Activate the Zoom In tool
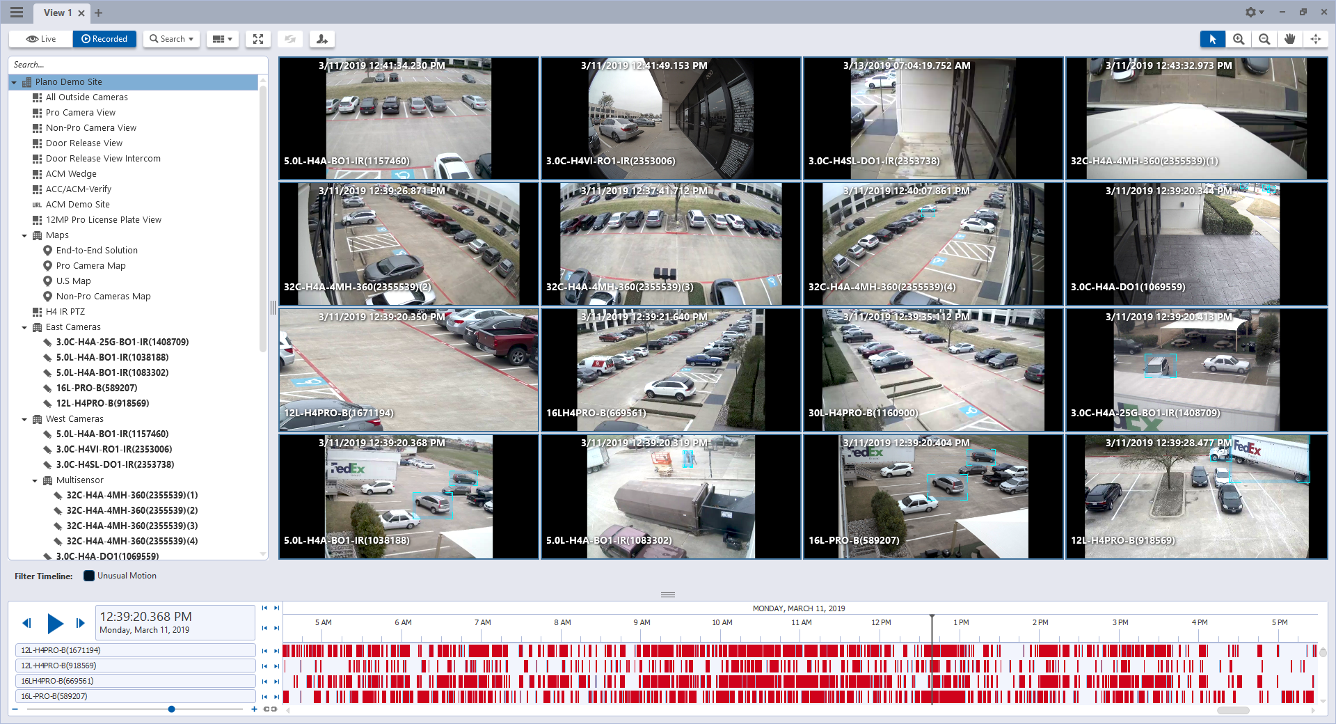Viewport: 1336px width, 724px height. pos(1238,39)
